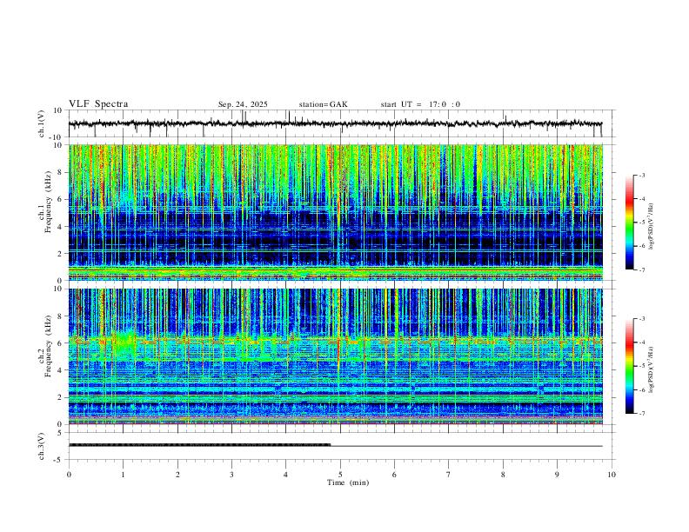This screenshot has width=689, height=532.
Task: Click the 'station=GAK' label
Action: (323, 104)
